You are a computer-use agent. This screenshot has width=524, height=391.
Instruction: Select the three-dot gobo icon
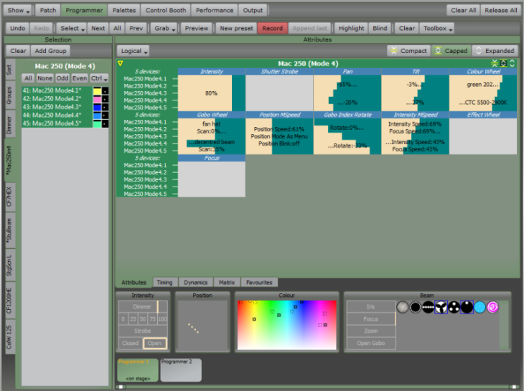tap(454, 307)
